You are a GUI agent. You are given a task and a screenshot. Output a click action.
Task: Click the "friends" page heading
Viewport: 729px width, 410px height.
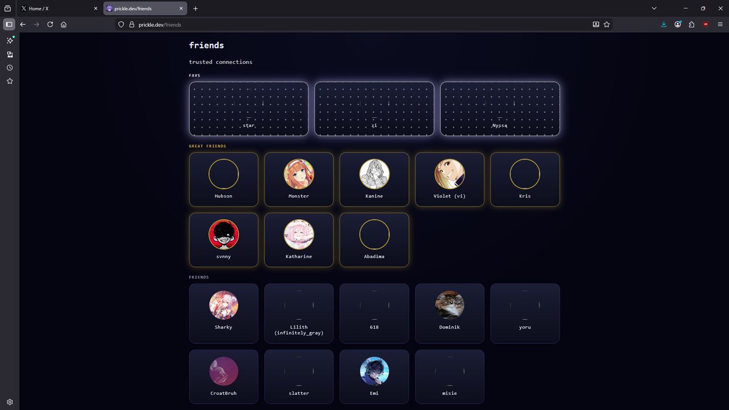pyautogui.click(x=207, y=46)
